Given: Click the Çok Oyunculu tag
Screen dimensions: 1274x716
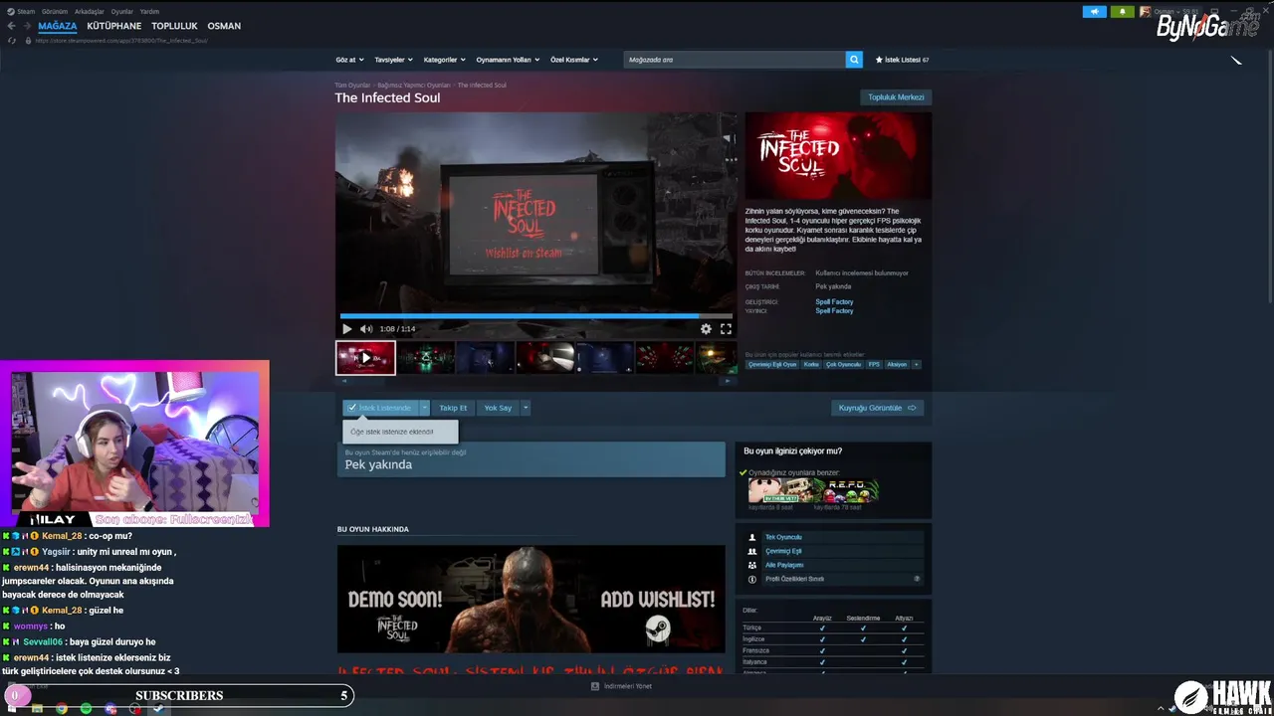Looking at the screenshot, I should (x=843, y=364).
